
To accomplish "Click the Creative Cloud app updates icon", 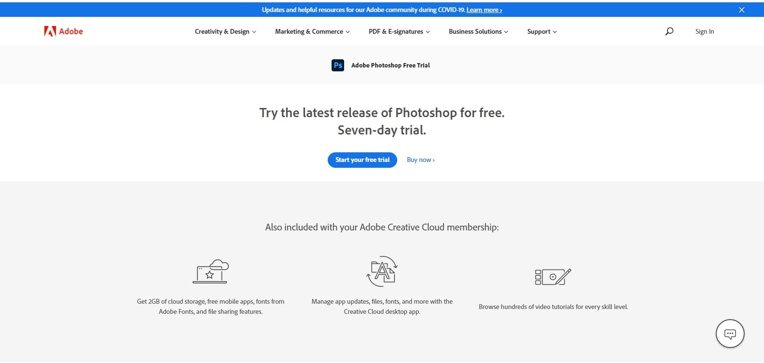I will click(382, 271).
